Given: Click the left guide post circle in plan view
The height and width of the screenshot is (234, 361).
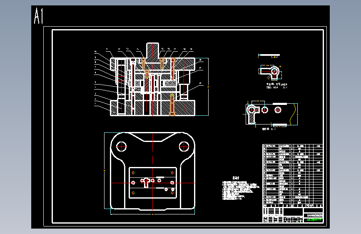Looking at the screenshot, I should (121, 147).
